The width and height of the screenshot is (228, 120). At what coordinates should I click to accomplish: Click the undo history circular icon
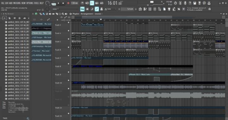[x=175, y=3]
